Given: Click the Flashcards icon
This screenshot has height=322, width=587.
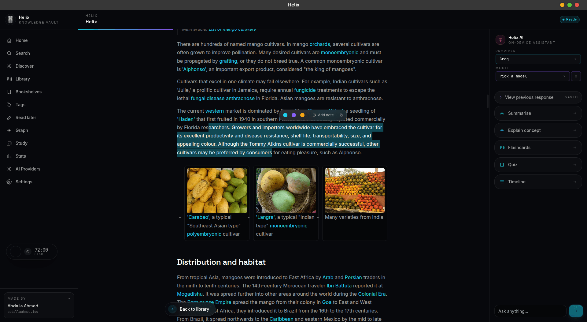Looking at the screenshot, I should point(502,148).
